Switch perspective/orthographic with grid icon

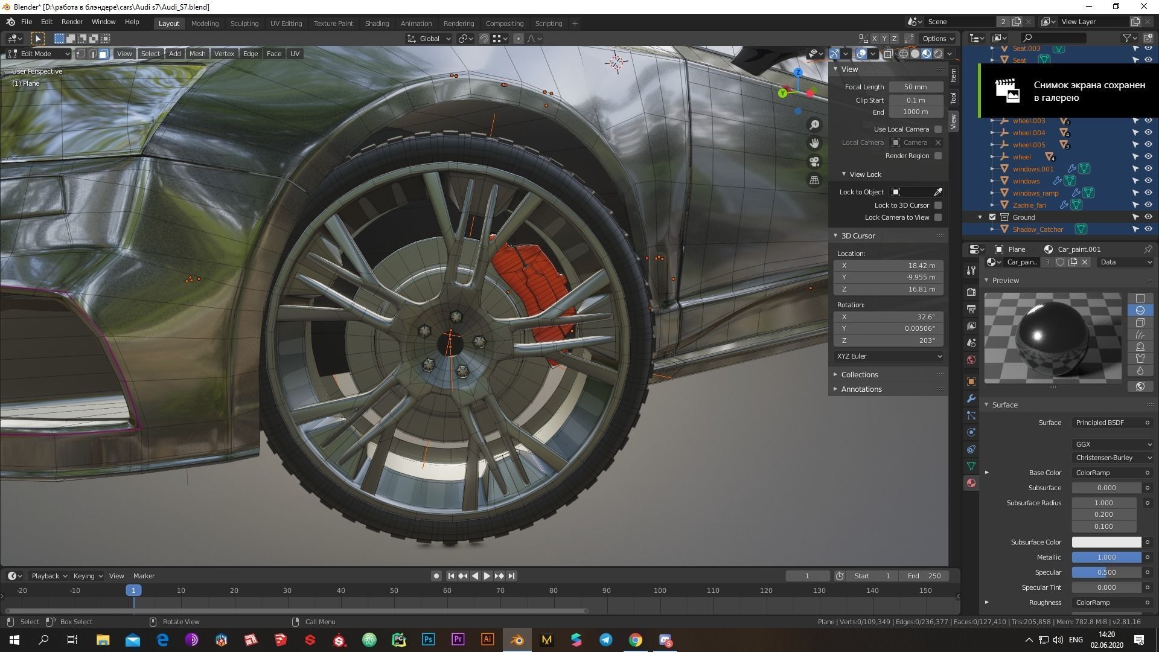[x=814, y=180]
